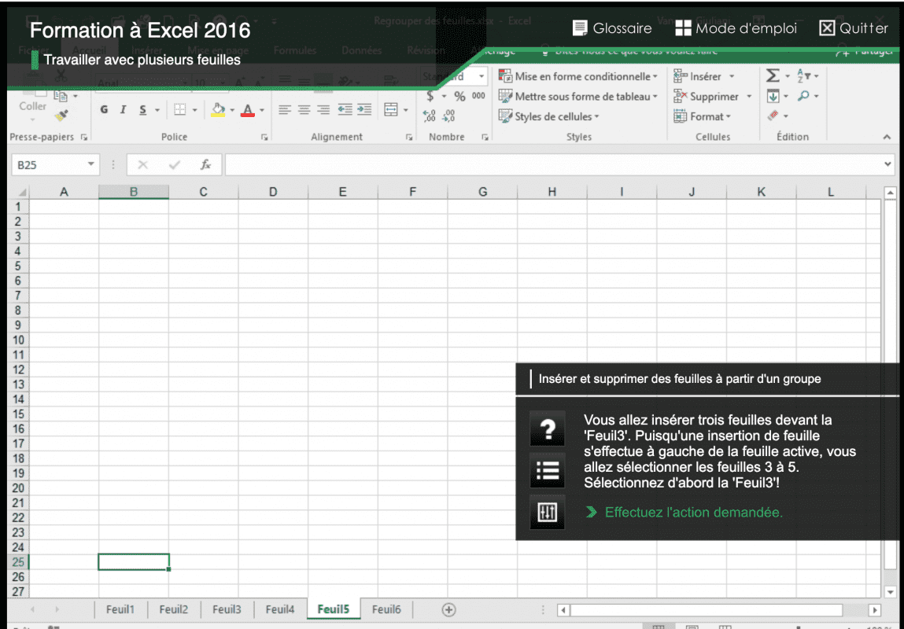Screen dimensions: 904x629
Task: Open the Name Box dropdown
Action: tap(89, 164)
